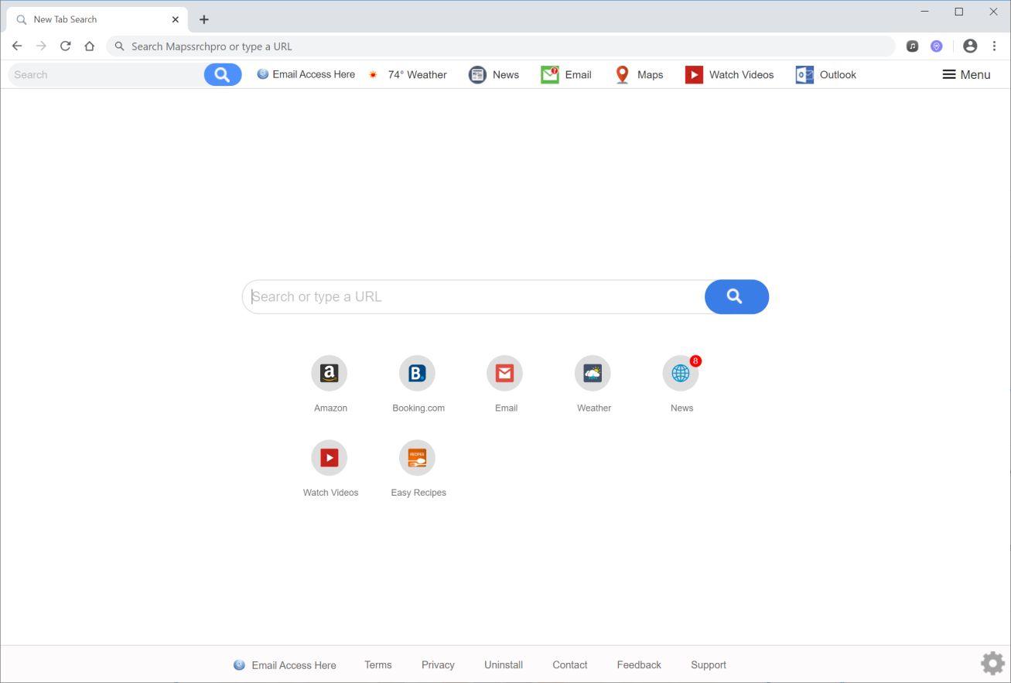Open the browser profile avatar menu
The image size is (1011, 683).
pos(970,46)
